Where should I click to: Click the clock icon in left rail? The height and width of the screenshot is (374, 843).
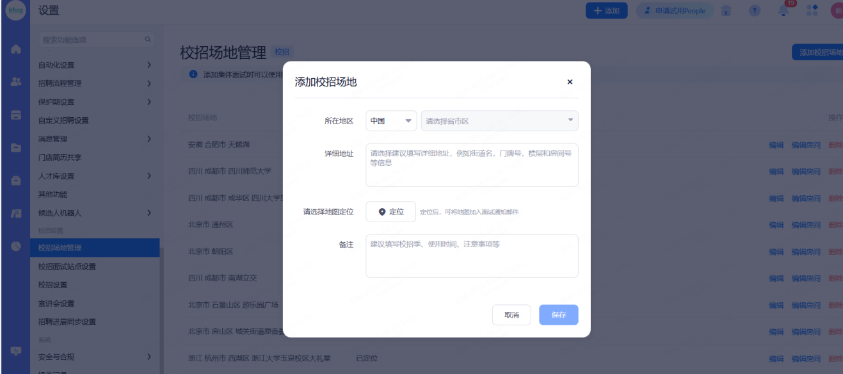(x=16, y=246)
